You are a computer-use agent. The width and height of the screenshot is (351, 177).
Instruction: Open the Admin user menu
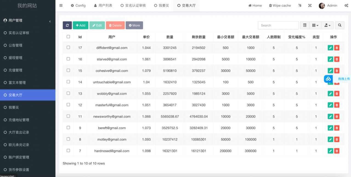coord(328,5)
